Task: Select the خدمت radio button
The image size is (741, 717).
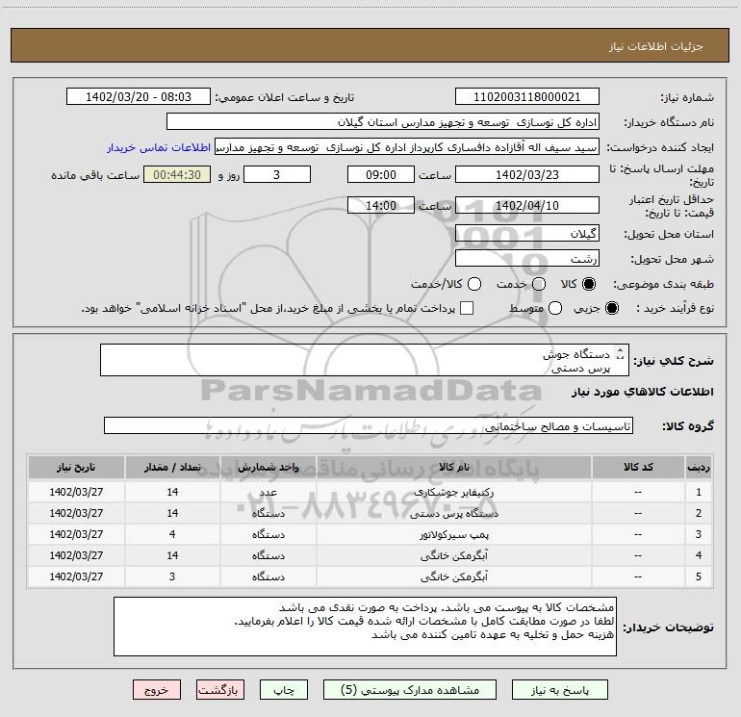Action: click(x=539, y=284)
